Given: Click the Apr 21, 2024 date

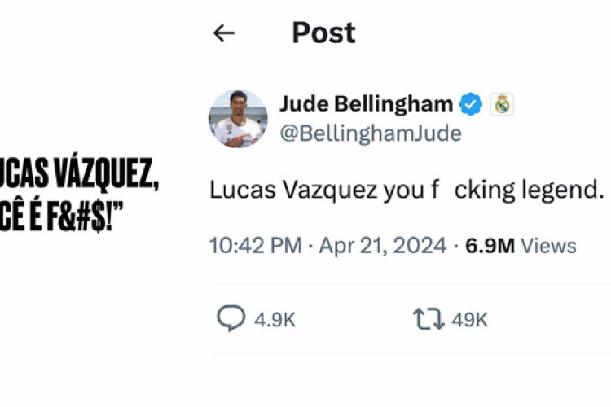Looking at the screenshot, I should pos(382,246).
